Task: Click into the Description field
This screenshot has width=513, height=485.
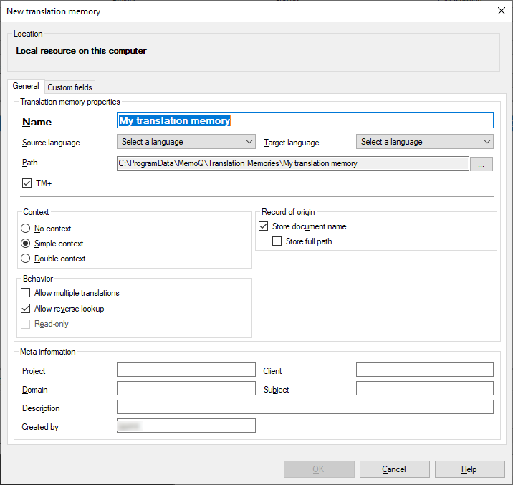Action: click(305, 407)
